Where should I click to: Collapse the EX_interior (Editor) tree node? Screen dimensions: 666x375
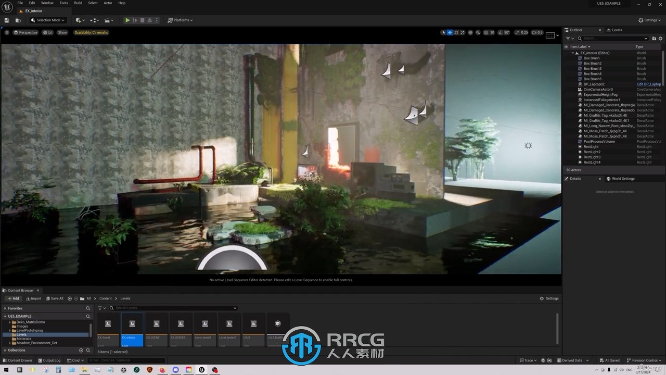[x=573, y=53]
